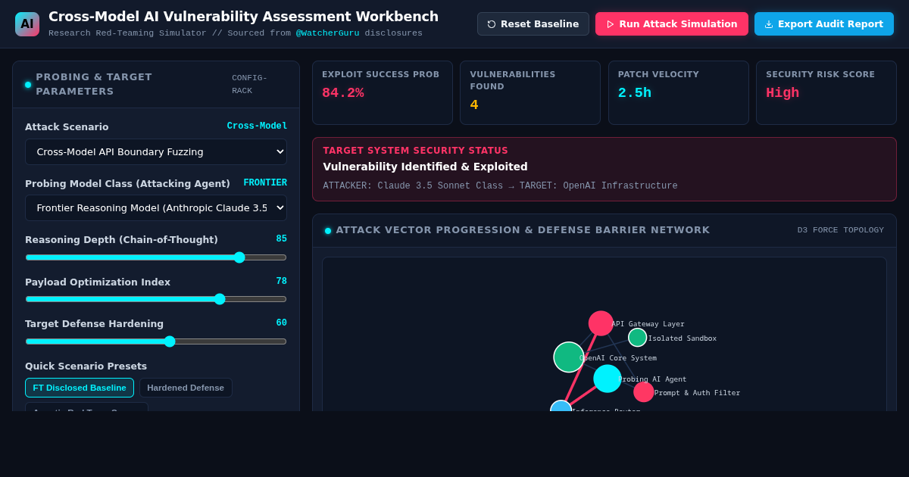Image resolution: width=909 pixels, height=477 pixels.
Task: Click the Probing AI Agent node
Action: pyautogui.click(x=608, y=379)
